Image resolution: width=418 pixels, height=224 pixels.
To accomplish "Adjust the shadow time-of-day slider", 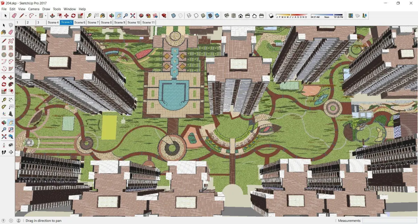I will (x=327, y=16).
